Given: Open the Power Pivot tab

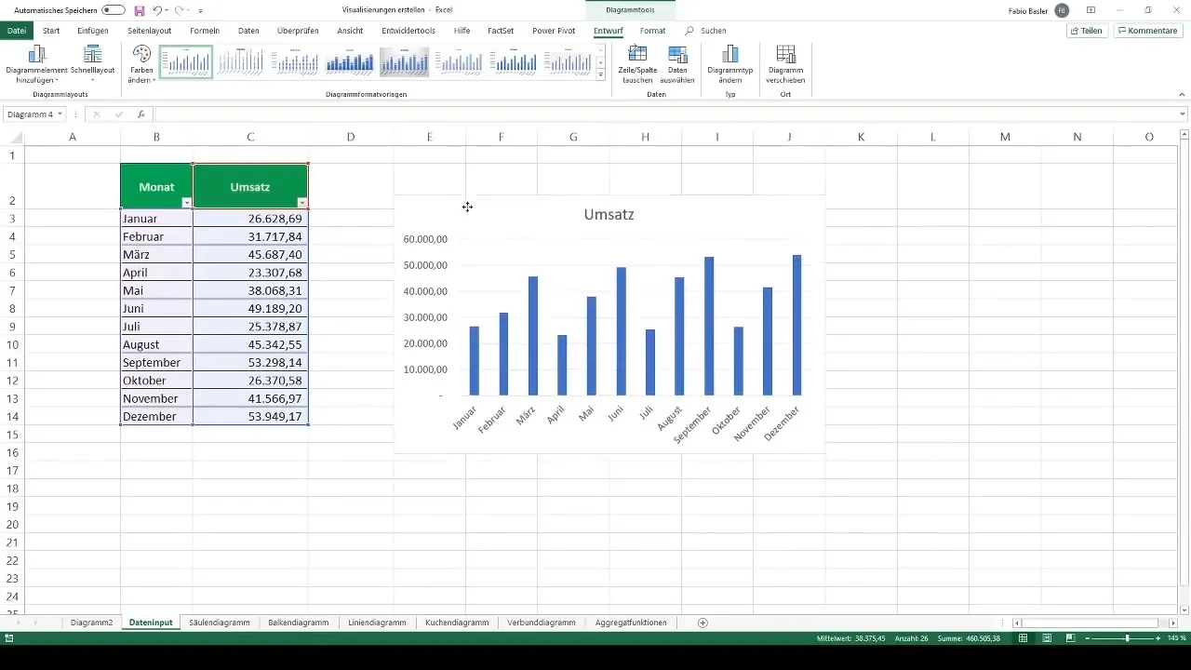Looking at the screenshot, I should coord(554,31).
